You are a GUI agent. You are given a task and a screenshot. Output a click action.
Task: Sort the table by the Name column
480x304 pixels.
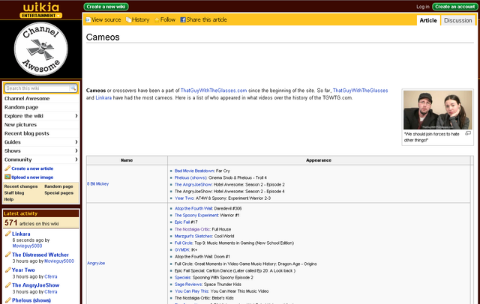[x=127, y=160]
